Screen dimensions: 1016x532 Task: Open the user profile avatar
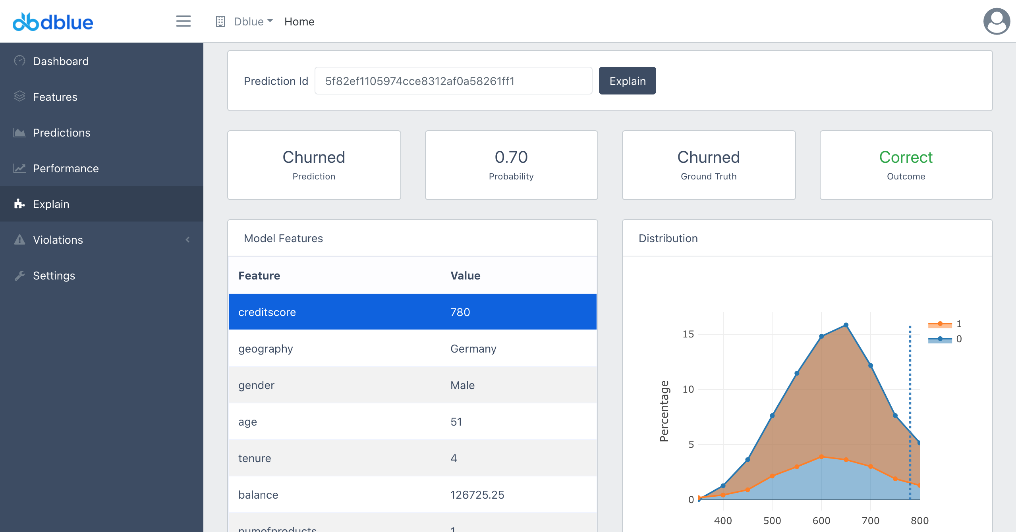point(996,21)
